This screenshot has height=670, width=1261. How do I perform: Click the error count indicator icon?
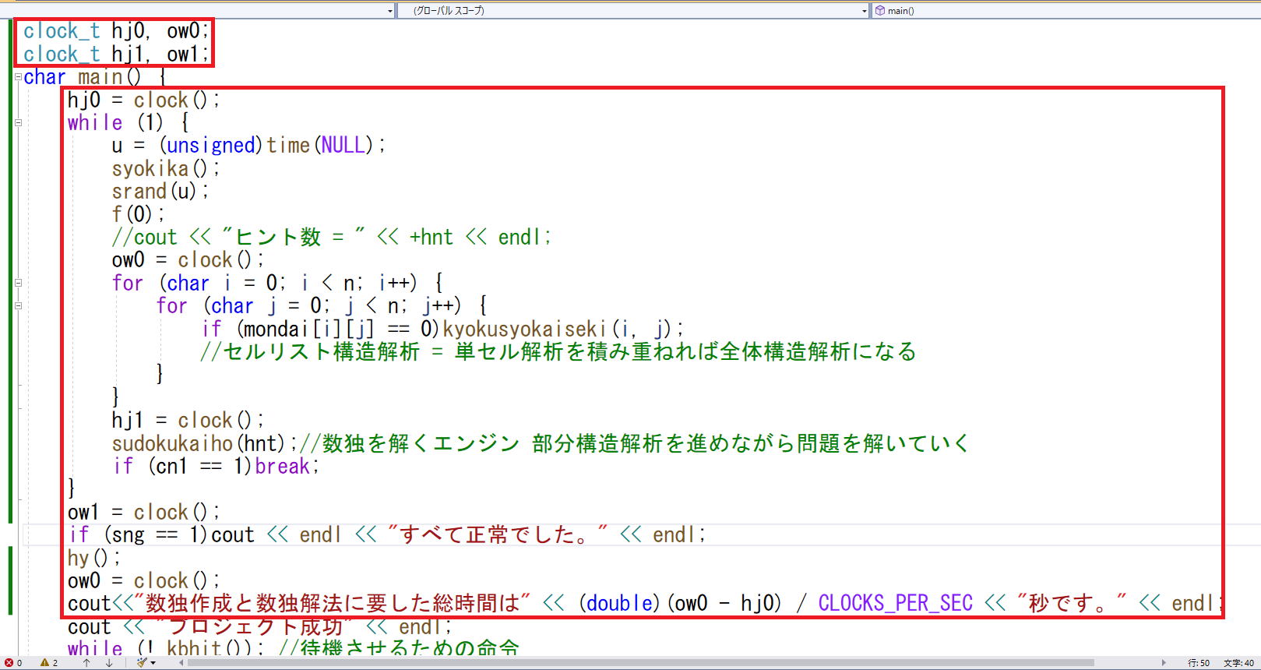point(9,663)
